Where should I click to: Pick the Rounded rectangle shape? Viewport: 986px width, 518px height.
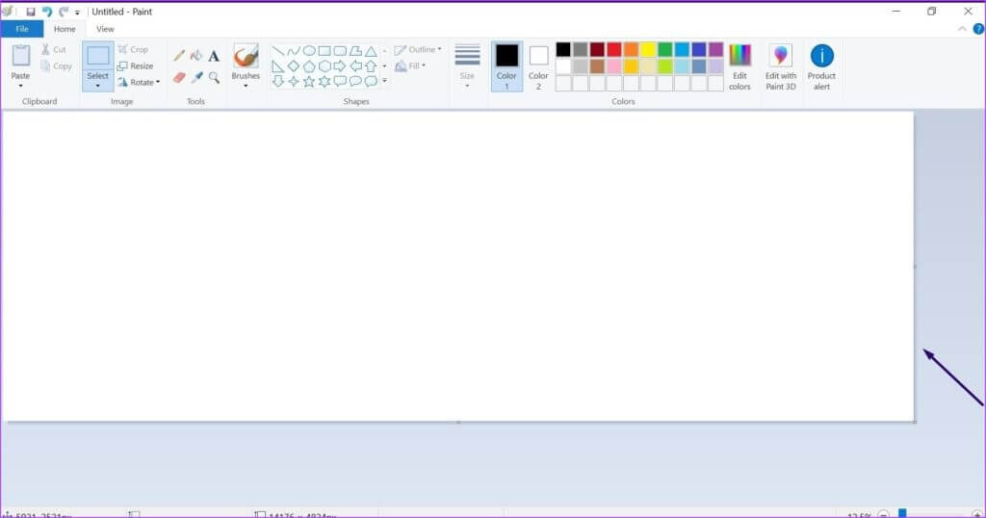tap(340, 51)
